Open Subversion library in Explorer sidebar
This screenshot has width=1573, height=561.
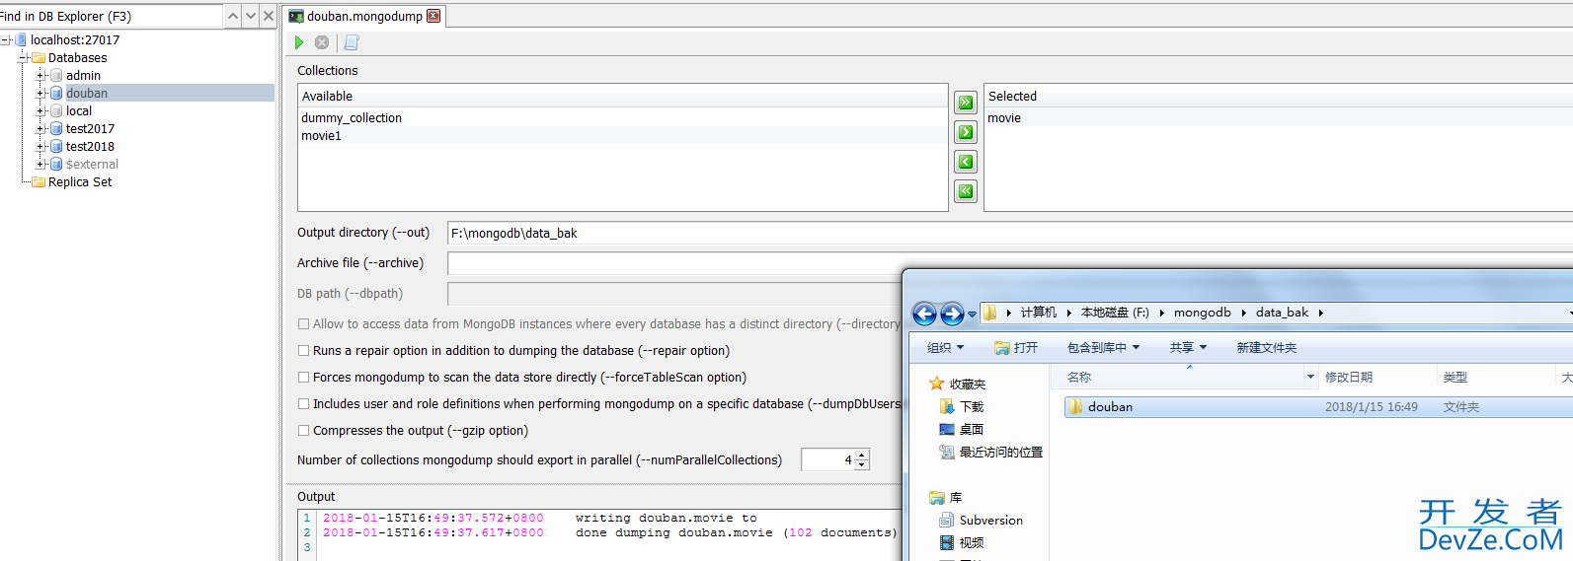pyautogui.click(x=982, y=520)
